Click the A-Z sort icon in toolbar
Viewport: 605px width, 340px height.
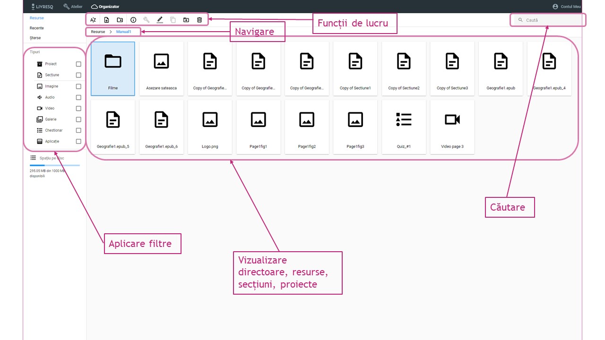93,20
